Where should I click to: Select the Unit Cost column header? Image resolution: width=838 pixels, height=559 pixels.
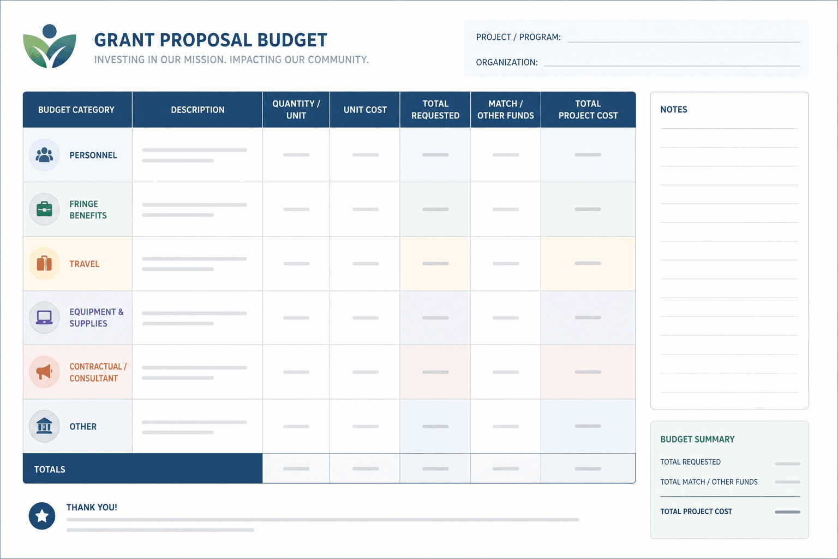(365, 110)
